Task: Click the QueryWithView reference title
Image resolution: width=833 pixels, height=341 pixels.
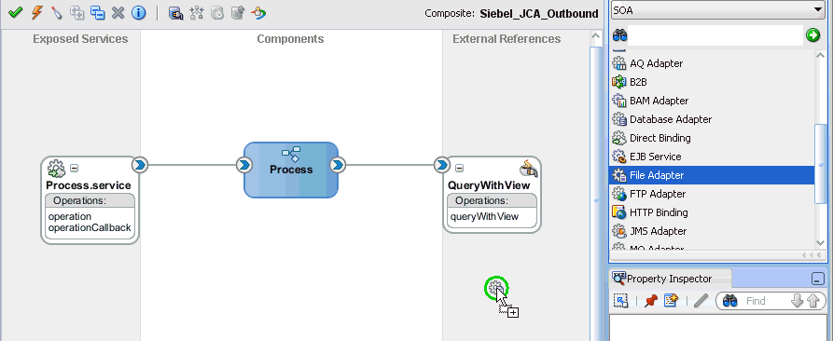Action: point(489,185)
